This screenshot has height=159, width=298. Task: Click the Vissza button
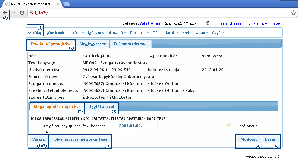click(x=38, y=139)
